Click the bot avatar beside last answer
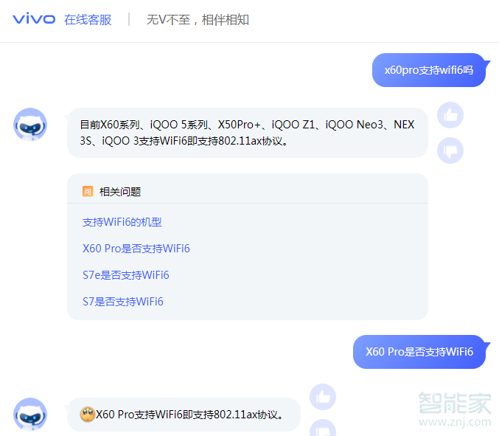499x436 pixels. (x=30, y=415)
